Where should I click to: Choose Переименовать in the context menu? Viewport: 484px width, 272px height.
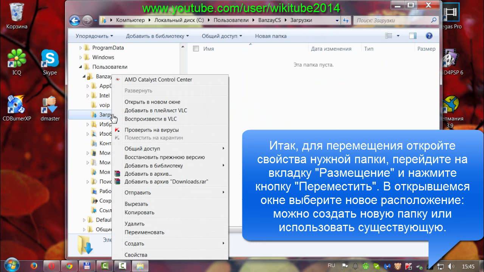[x=171, y=232]
